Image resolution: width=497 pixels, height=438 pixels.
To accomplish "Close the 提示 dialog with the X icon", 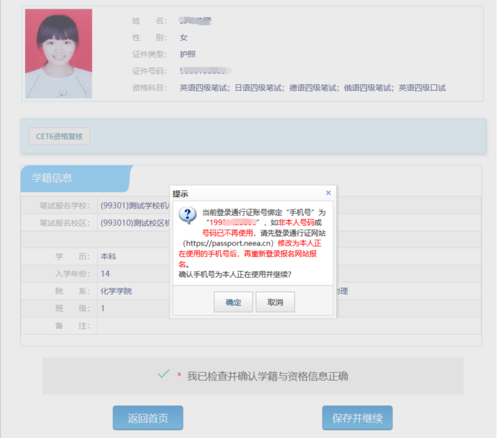I will point(328,193).
